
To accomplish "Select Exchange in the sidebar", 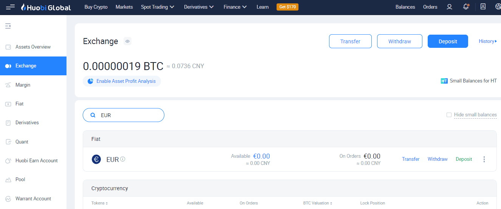I will (x=33, y=66).
